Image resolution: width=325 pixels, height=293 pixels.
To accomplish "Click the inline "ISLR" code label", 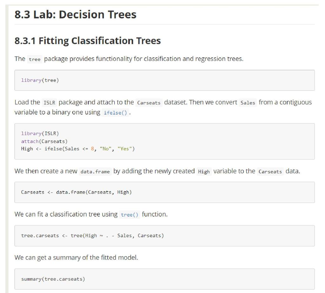I will pyautogui.click(x=49, y=103).
